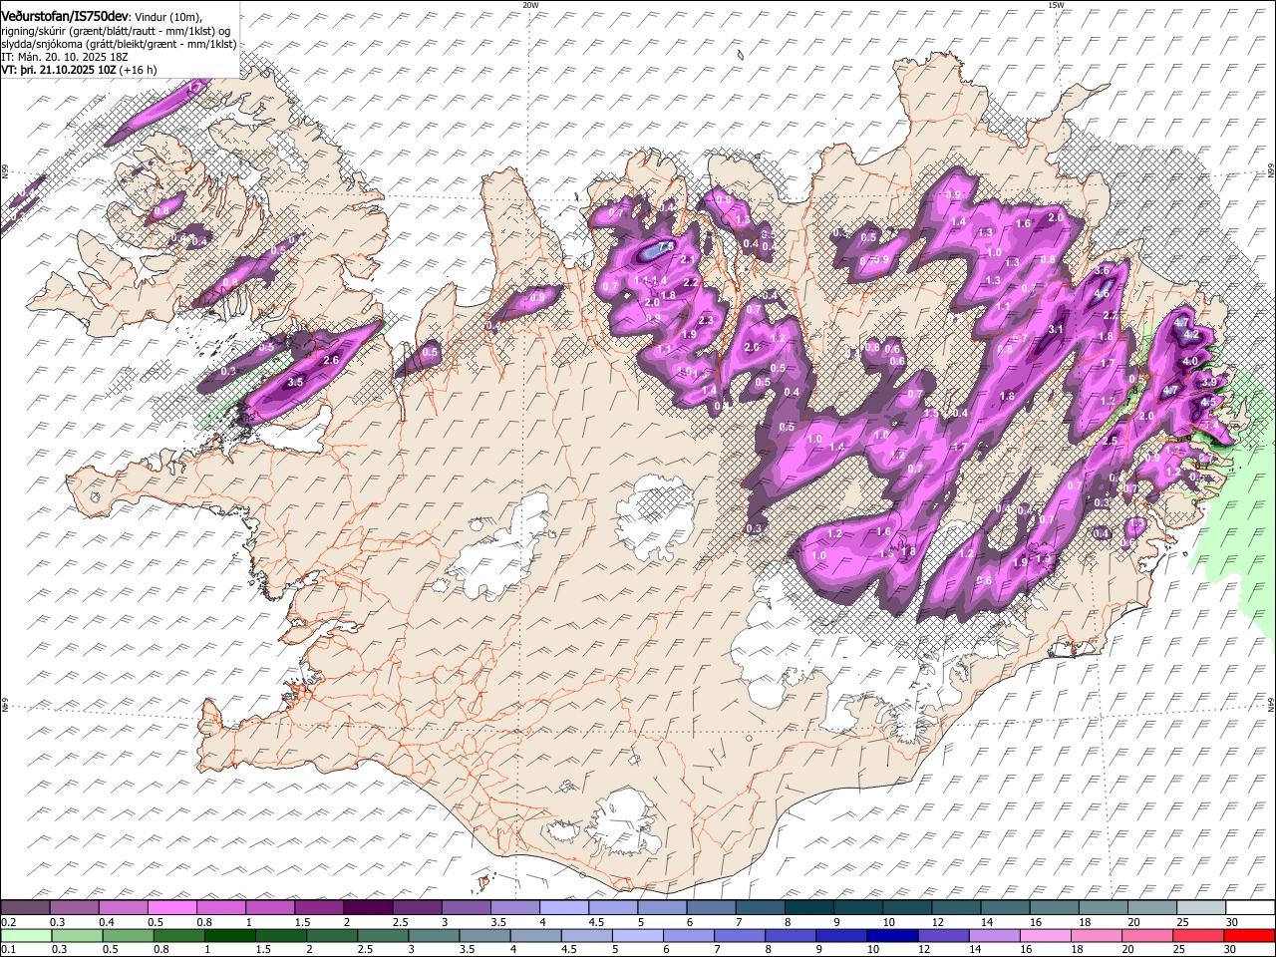The height and width of the screenshot is (957, 1276).
Task: Pick the rain legend swatch at 3
Action: [433, 935]
